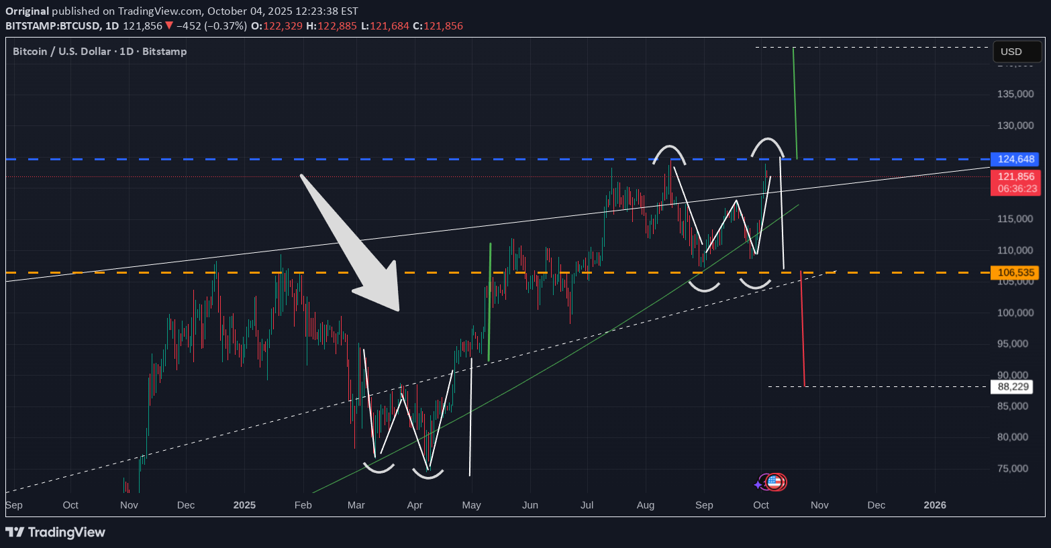This screenshot has width=1051, height=548.
Task: Click the Bitcoin / U.S. Dollar chart title
Action: point(62,52)
